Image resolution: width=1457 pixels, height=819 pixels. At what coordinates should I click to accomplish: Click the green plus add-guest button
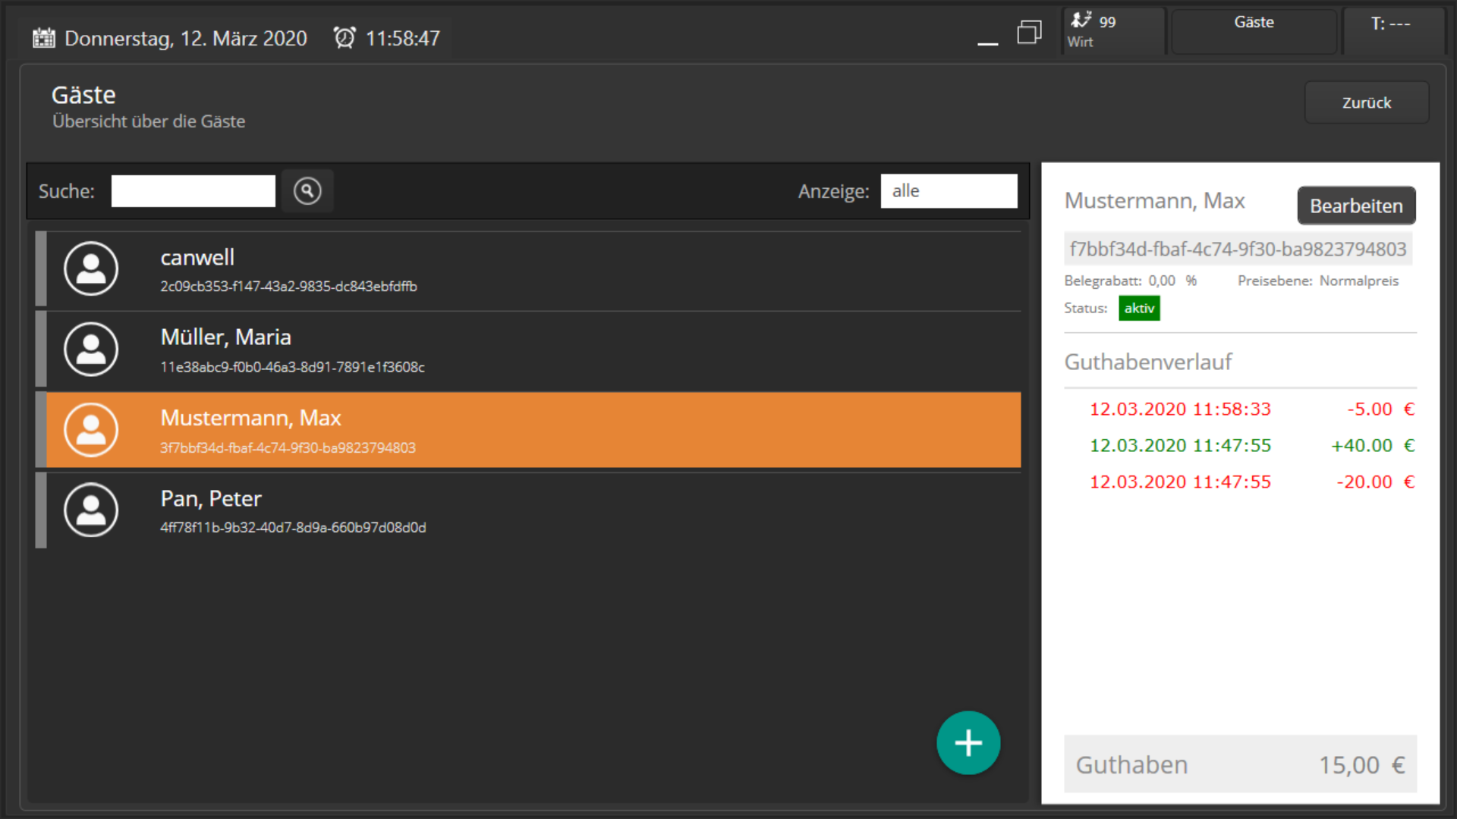point(968,742)
